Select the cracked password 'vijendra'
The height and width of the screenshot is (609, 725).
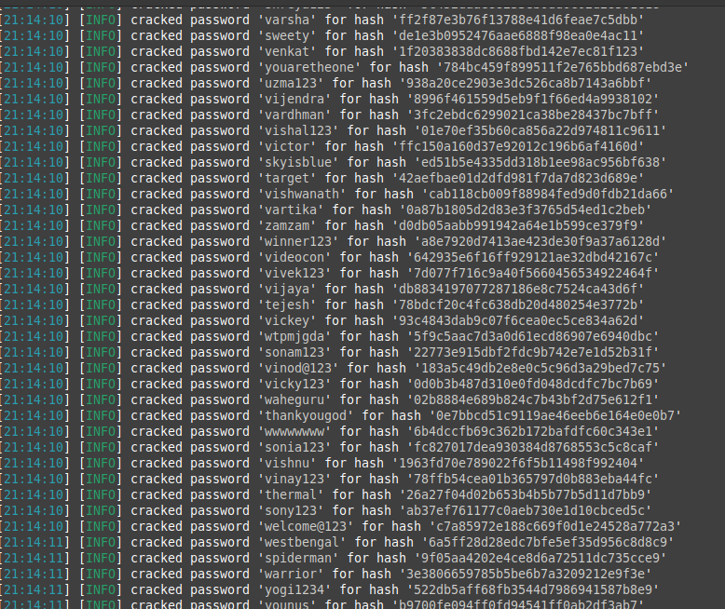click(294, 99)
